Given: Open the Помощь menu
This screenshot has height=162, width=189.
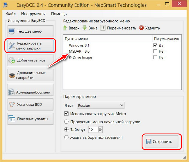Looking at the screenshot, I should pos(59,14).
